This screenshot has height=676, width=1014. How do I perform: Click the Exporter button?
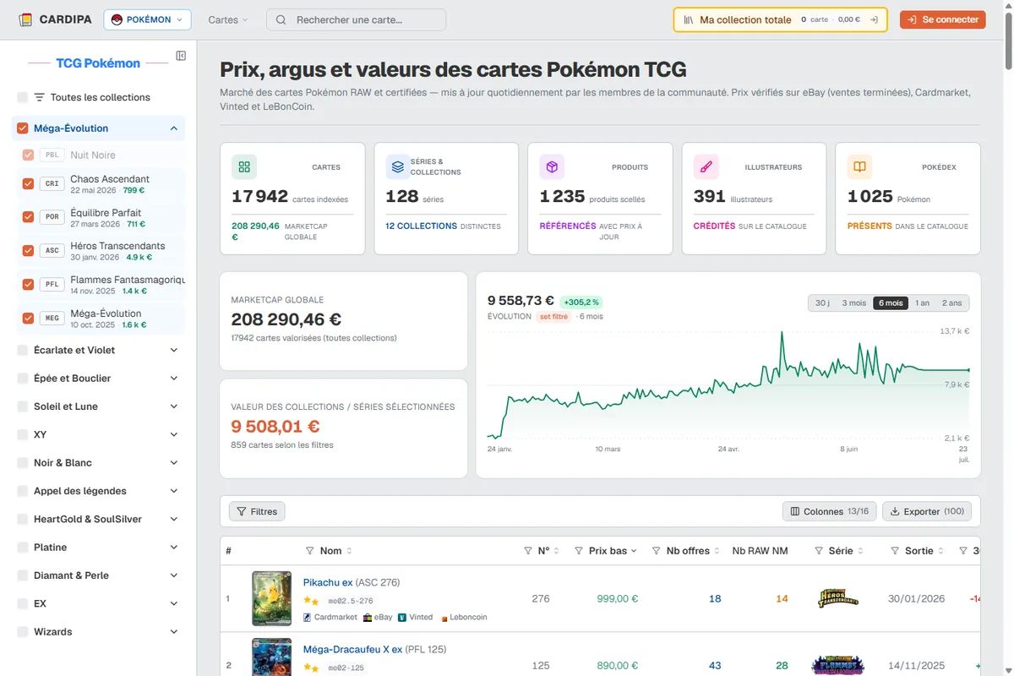click(927, 511)
